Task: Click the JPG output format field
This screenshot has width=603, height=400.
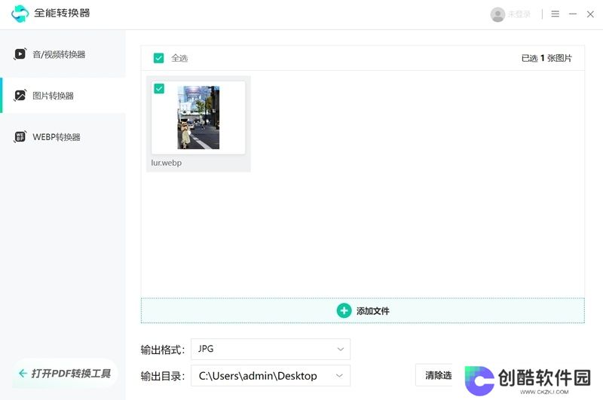Action: (x=271, y=349)
